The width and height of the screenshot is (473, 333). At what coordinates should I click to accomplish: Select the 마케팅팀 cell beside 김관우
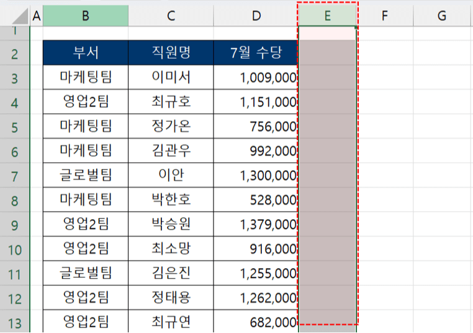pyautogui.click(x=86, y=150)
